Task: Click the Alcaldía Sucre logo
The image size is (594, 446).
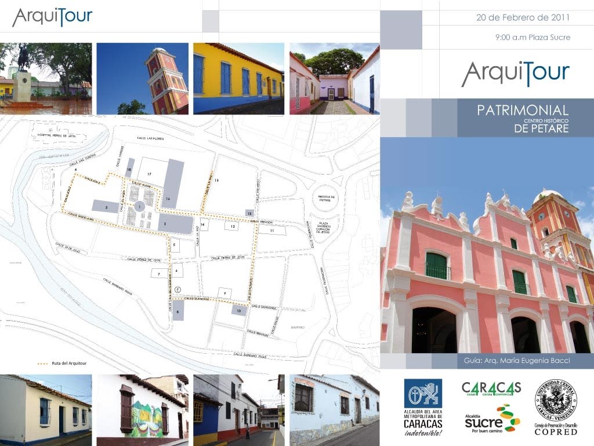Action: point(492,419)
